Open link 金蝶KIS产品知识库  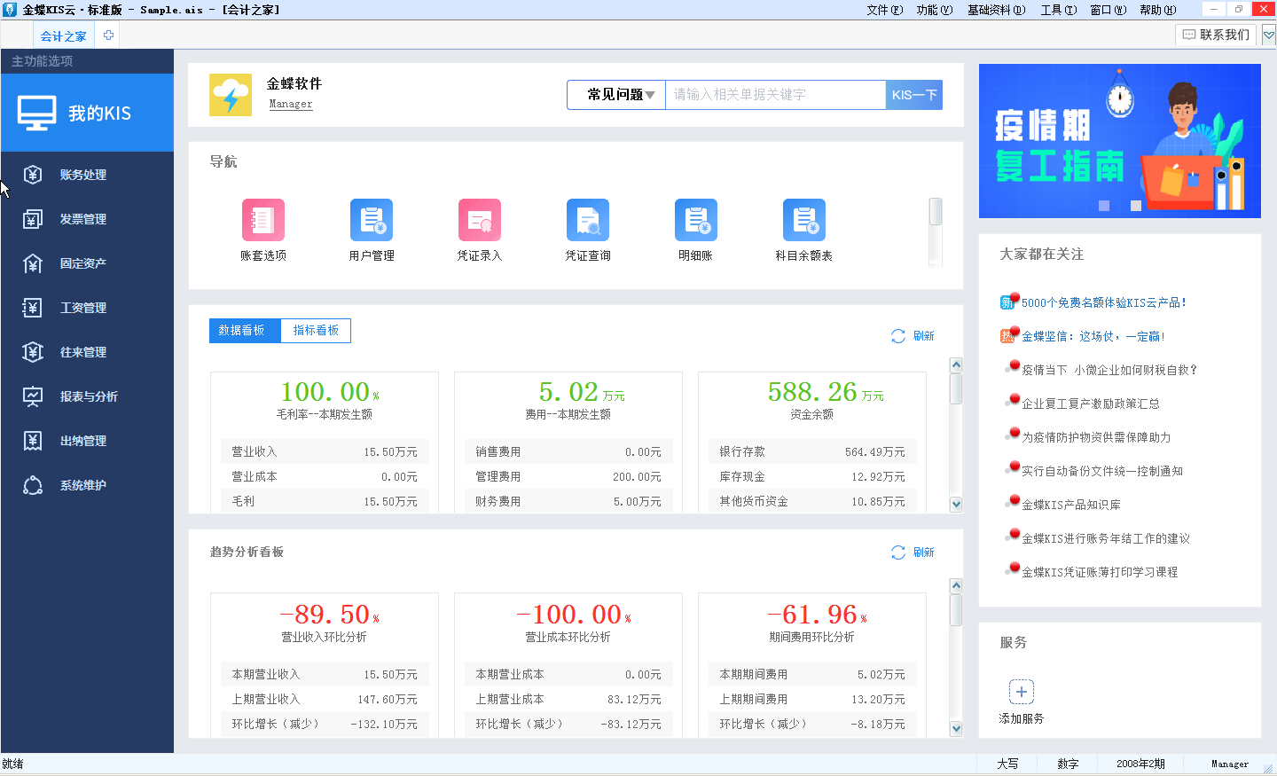point(1071,505)
